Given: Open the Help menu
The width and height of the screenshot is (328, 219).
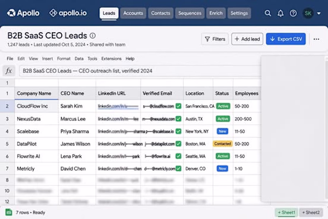Looking at the screenshot, I should tap(130, 59).
